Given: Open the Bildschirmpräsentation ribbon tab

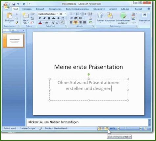Looking at the screenshot, I should [77, 9].
